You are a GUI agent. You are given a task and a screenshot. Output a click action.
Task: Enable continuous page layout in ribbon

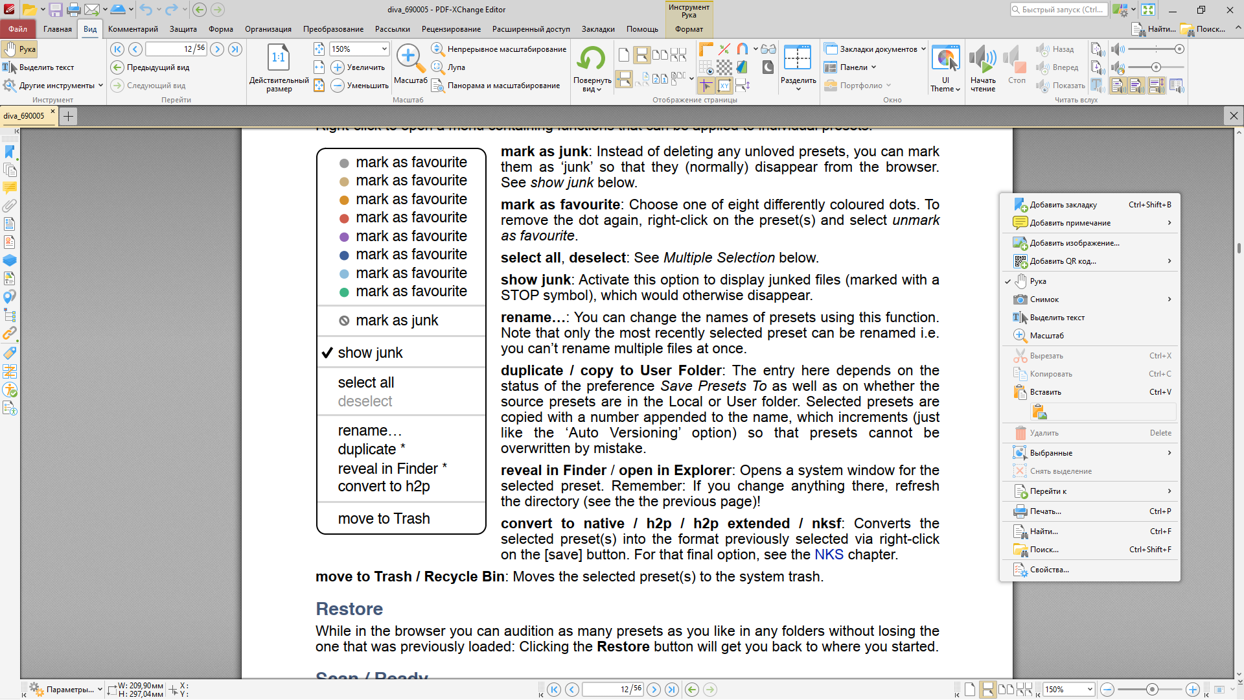(641, 55)
